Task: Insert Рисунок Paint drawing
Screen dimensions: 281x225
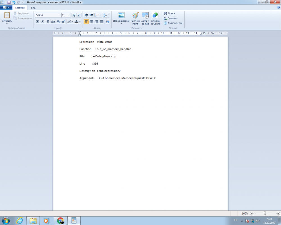Action: point(135,18)
